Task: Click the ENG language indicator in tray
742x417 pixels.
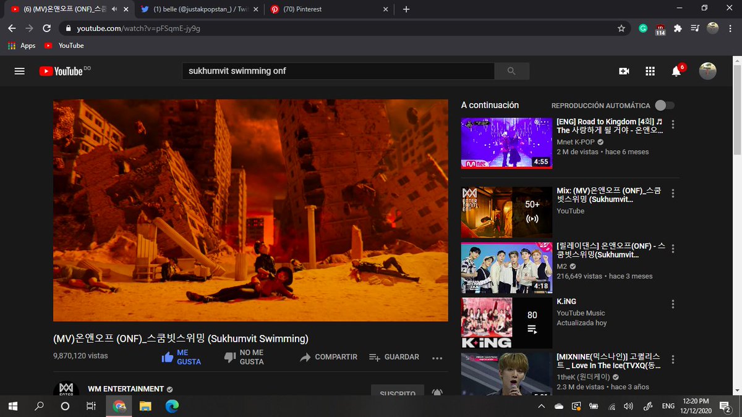Action: pos(668,406)
